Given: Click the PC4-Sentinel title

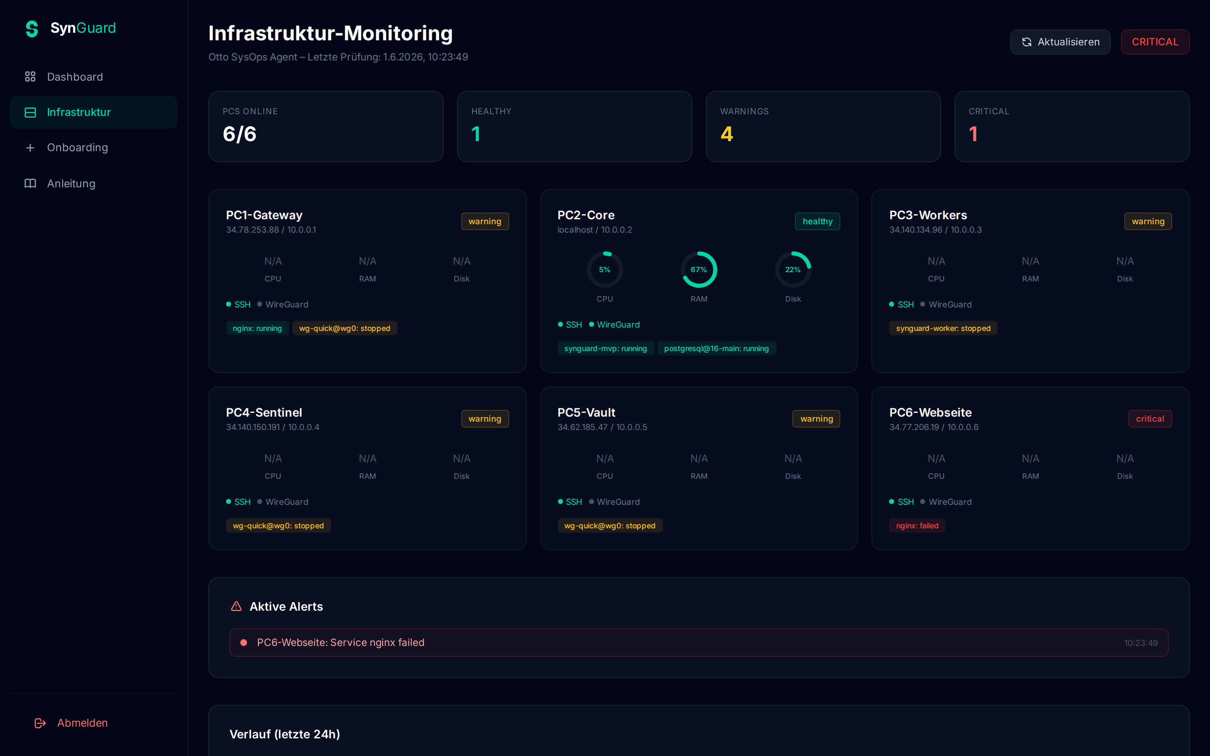Looking at the screenshot, I should 264,412.
